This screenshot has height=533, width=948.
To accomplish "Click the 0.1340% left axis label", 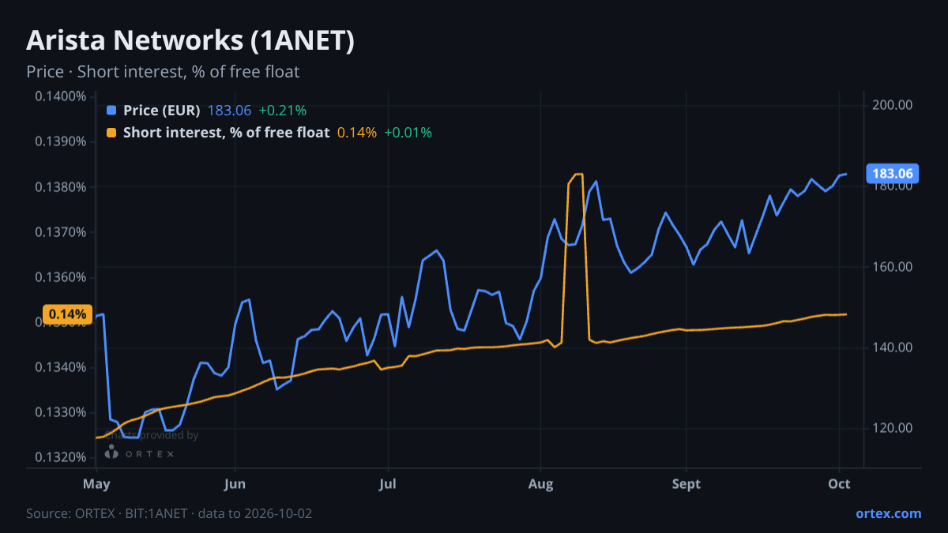I will tap(61, 367).
